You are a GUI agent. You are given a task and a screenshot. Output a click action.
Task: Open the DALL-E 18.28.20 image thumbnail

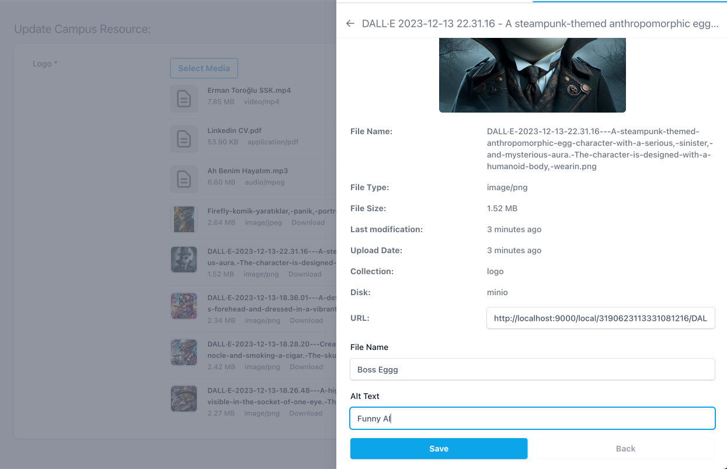point(184,352)
